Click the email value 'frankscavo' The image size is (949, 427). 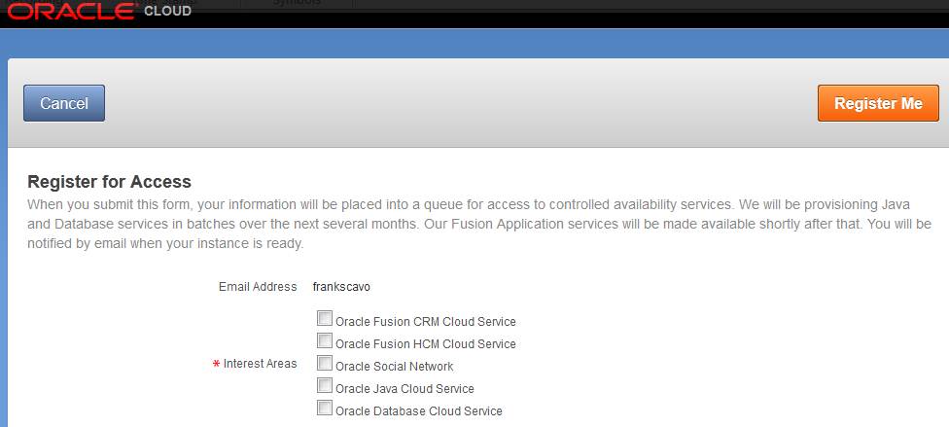pos(341,287)
